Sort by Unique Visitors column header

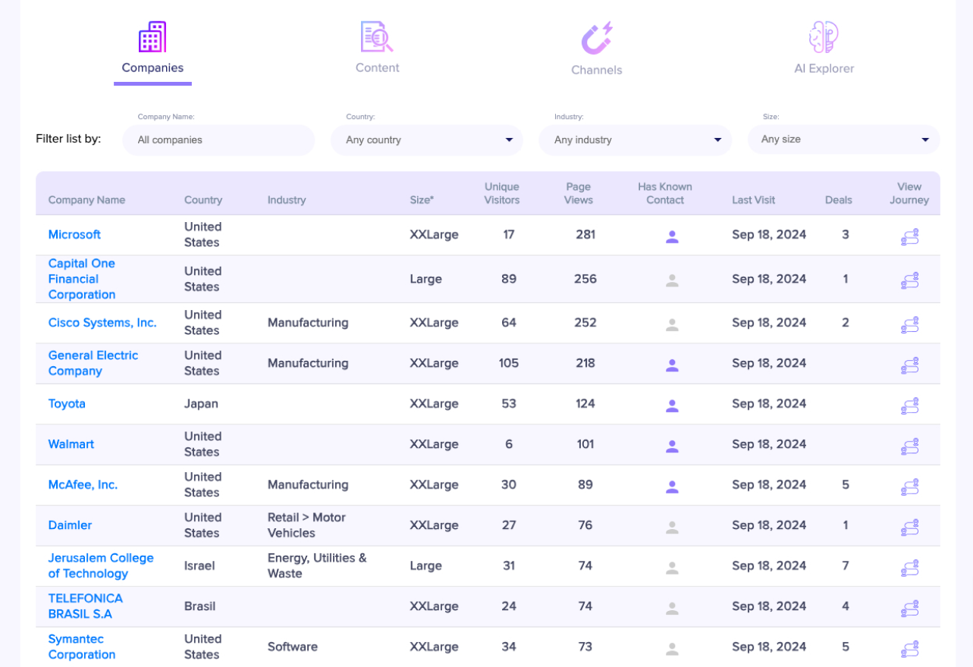pos(502,193)
